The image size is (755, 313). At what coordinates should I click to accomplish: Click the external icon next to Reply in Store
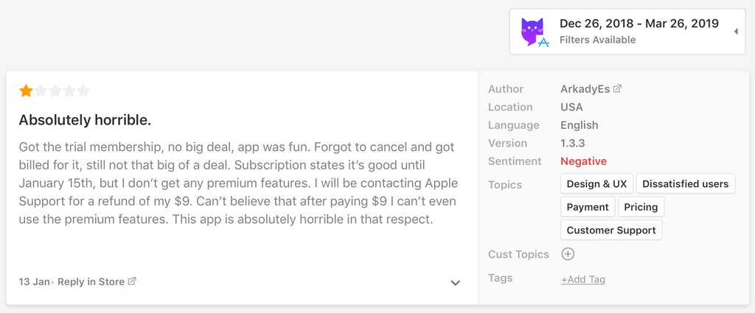tap(132, 281)
